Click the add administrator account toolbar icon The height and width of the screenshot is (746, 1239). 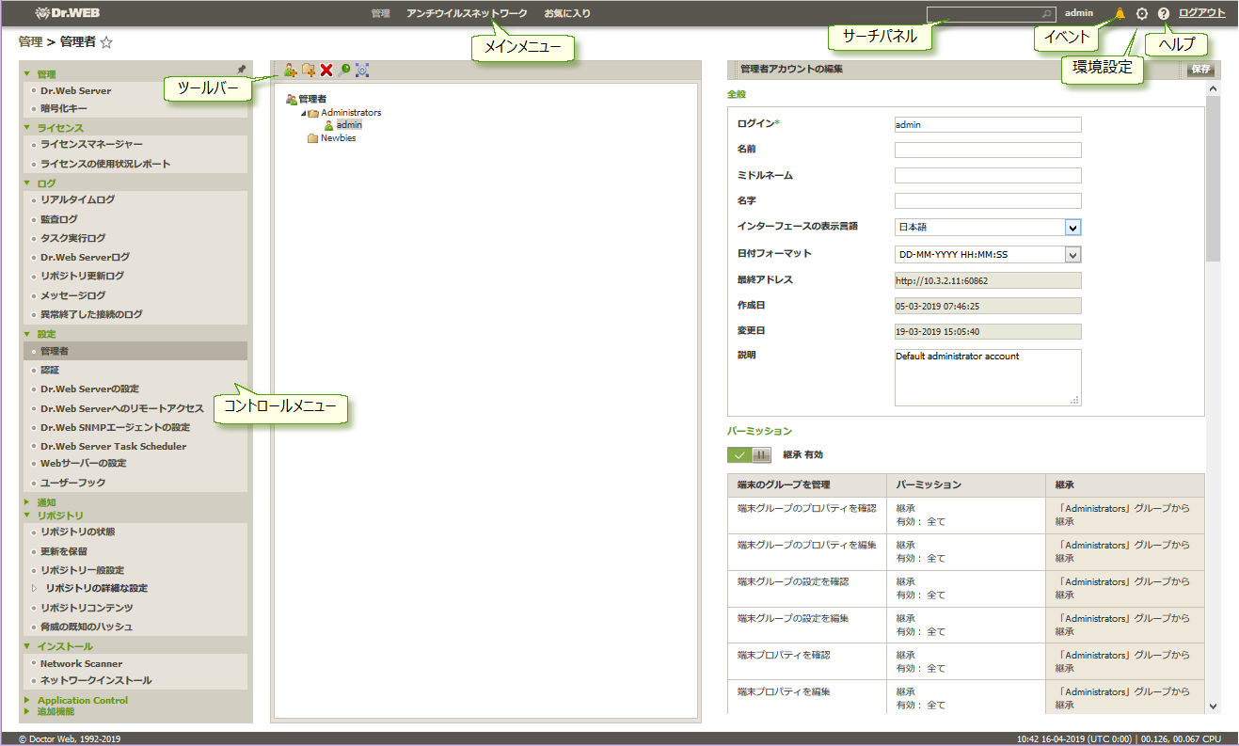click(291, 71)
